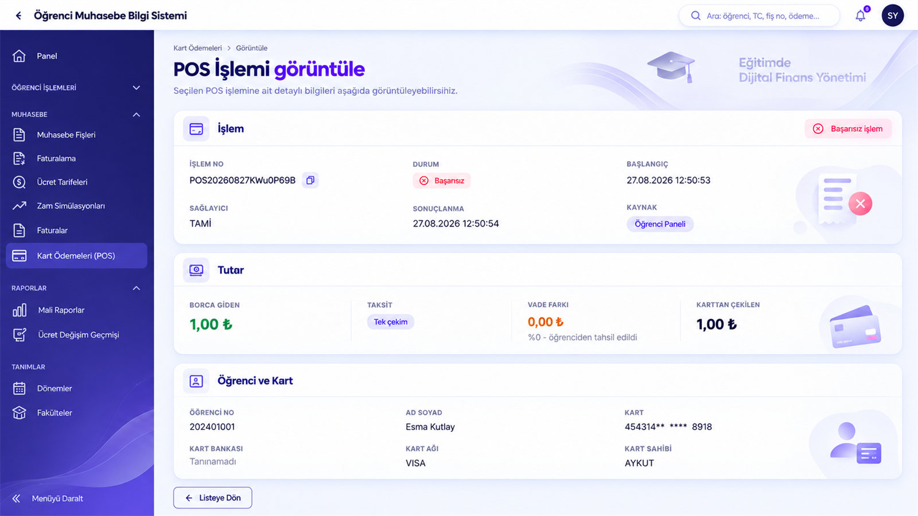The height and width of the screenshot is (516, 918).
Task: Click the Fakülteler icon in the sidebar
Action: pyautogui.click(x=19, y=413)
